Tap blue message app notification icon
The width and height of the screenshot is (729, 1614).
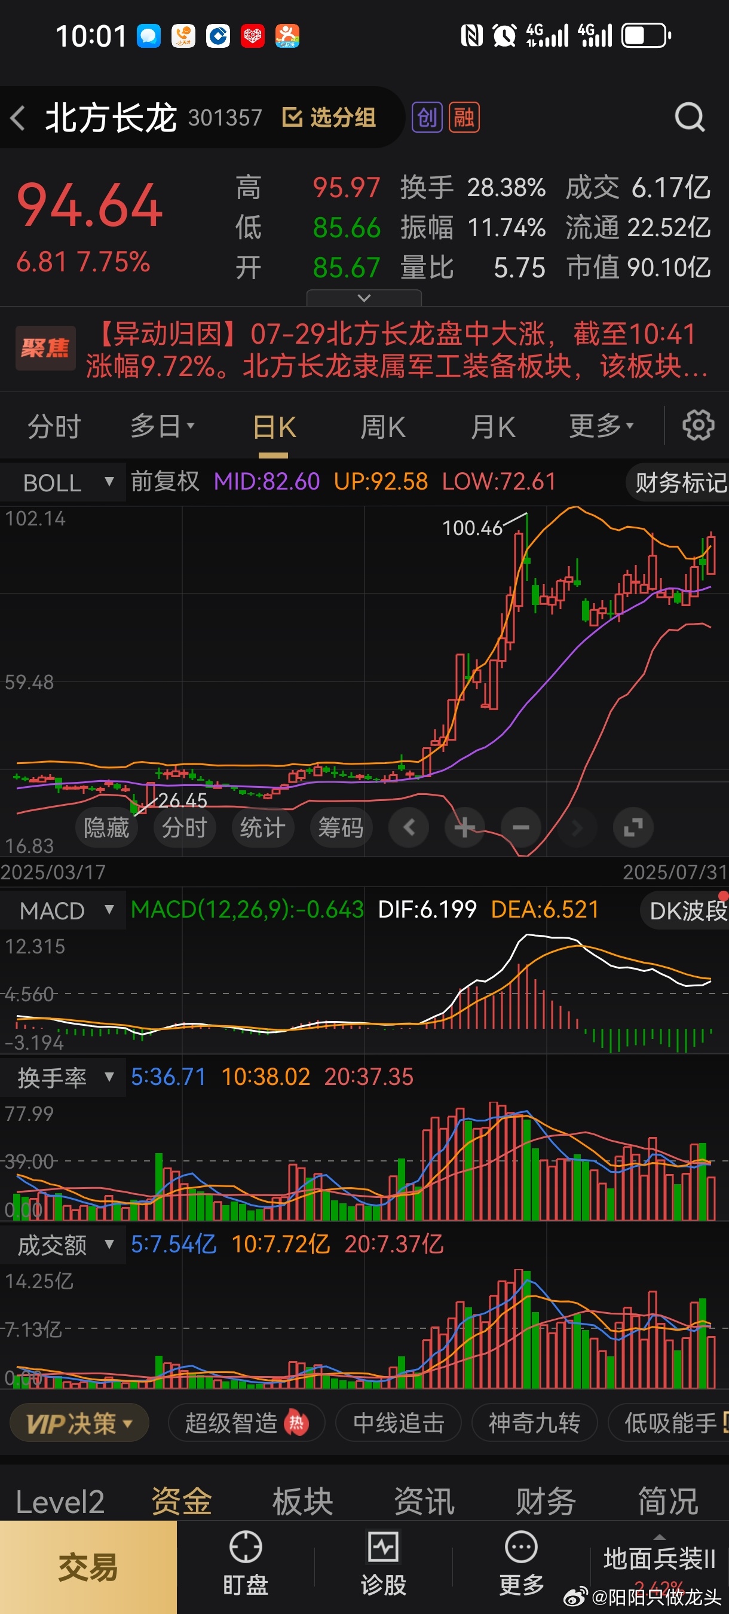pyautogui.click(x=148, y=36)
